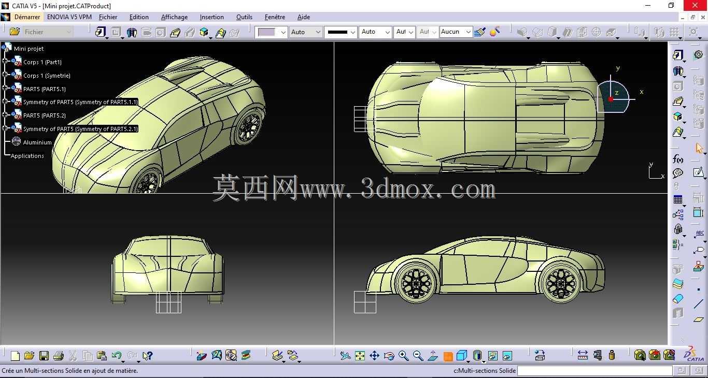Toggle Hide/Show for selected element
The image size is (708, 378).
pyautogui.click(x=493, y=356)
